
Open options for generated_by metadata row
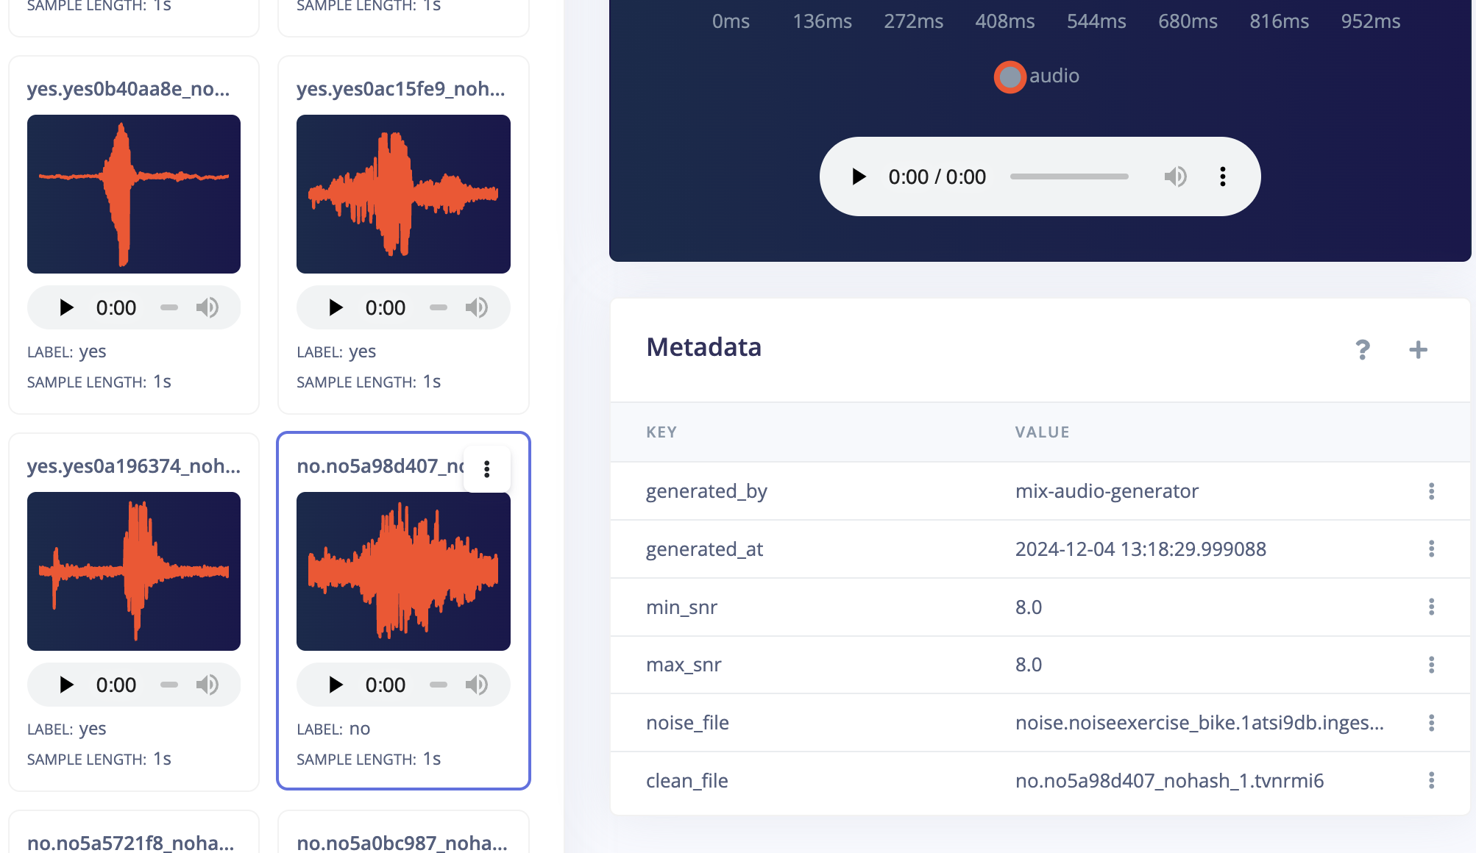[x=1431, y=491]
